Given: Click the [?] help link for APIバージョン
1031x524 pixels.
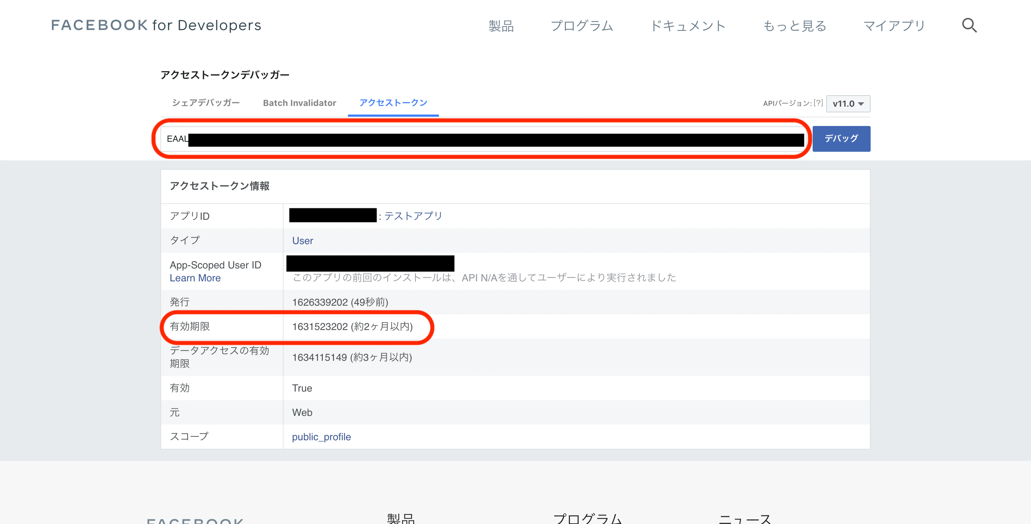Looking at the screenshot, I should coord(818,103).
